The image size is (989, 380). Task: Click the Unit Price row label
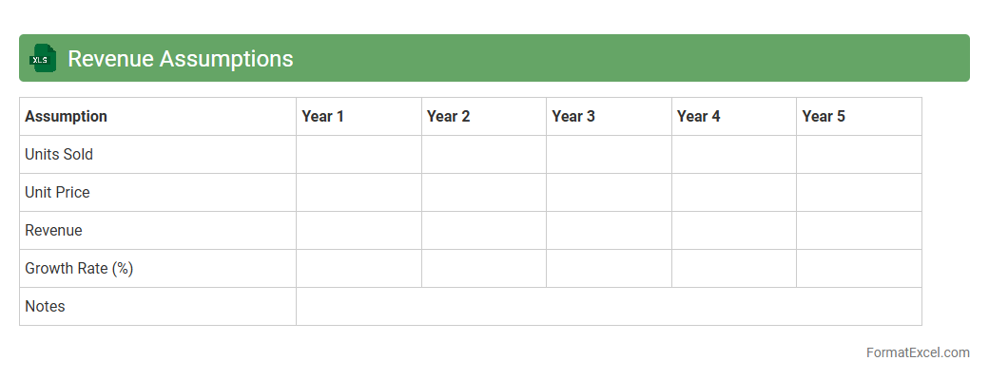[x=57, y=192]
